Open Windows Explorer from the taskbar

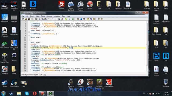pos(19,94)
